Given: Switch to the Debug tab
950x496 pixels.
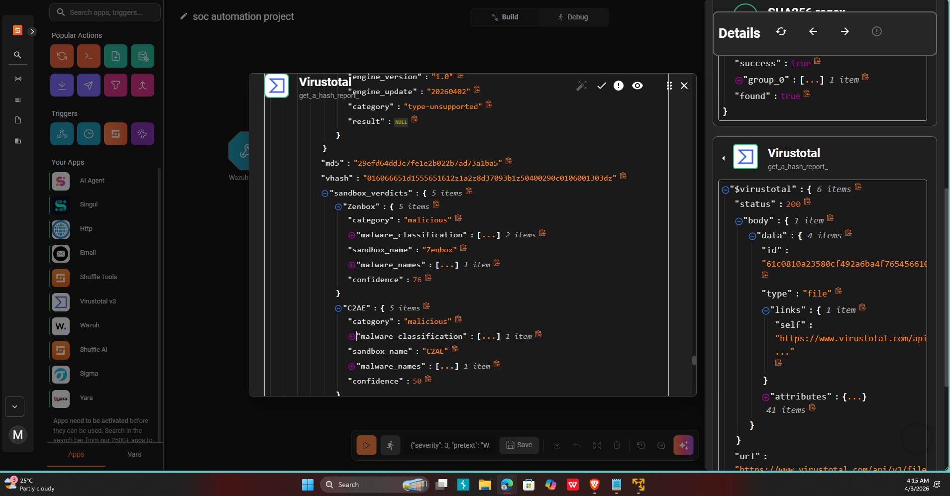Looking at the screenshot, I should (573, 17).
